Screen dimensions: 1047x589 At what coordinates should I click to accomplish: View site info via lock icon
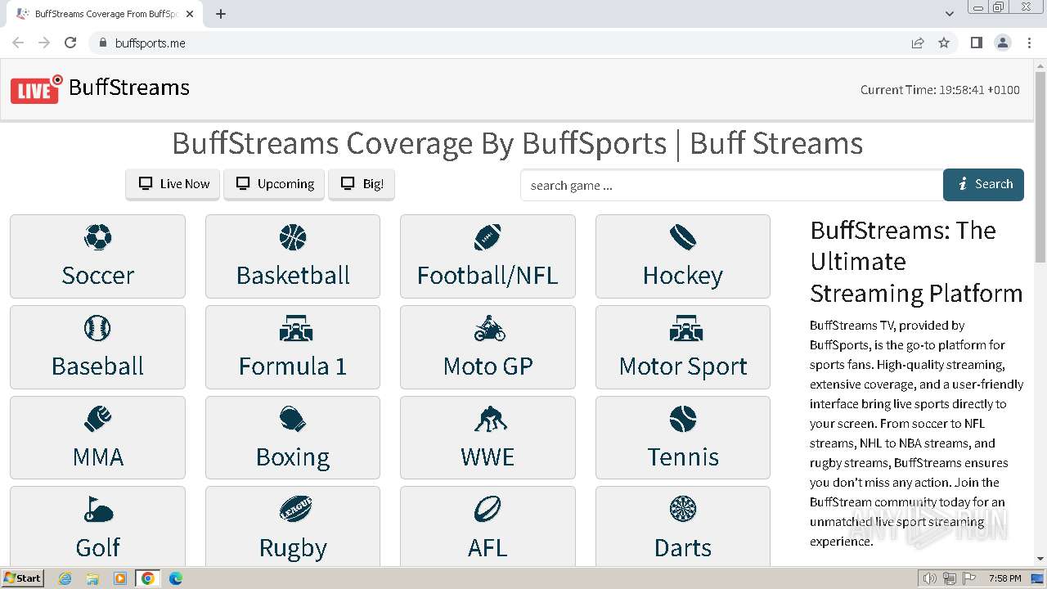click(x=102, y=43)
